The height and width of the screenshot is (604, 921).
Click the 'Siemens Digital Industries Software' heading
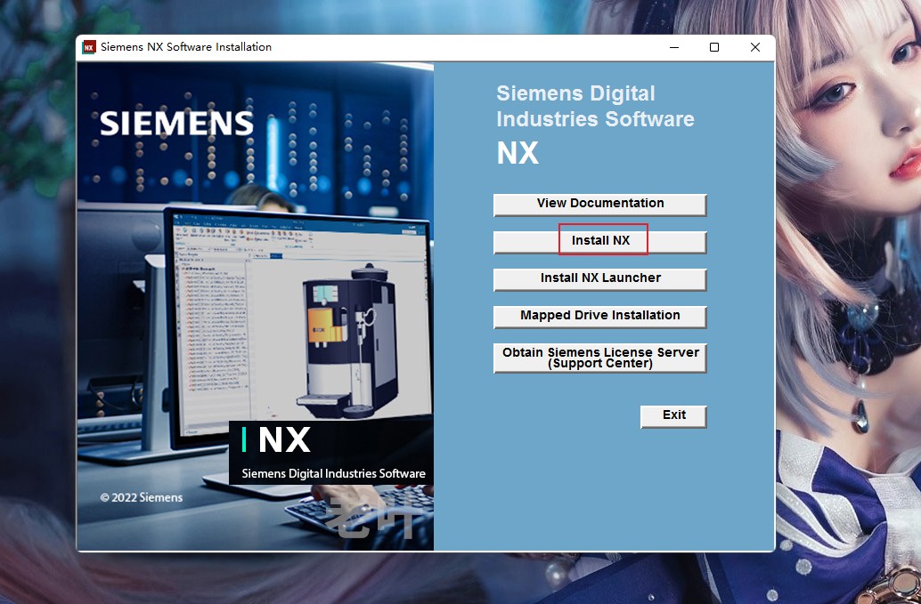595,106
